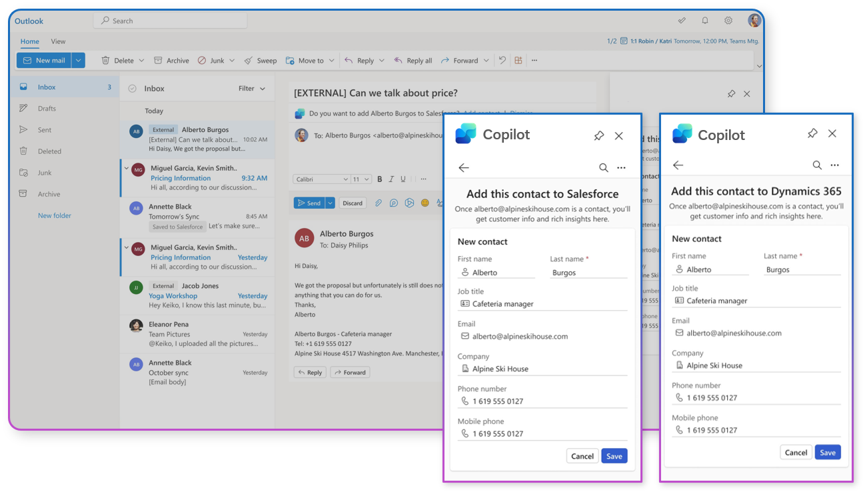
Task: Attach a file using the paperclip icon
Action: [379, 203]
